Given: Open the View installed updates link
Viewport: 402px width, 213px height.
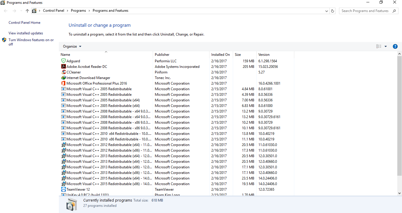Looking at the screenshot, I should [26, 33].
